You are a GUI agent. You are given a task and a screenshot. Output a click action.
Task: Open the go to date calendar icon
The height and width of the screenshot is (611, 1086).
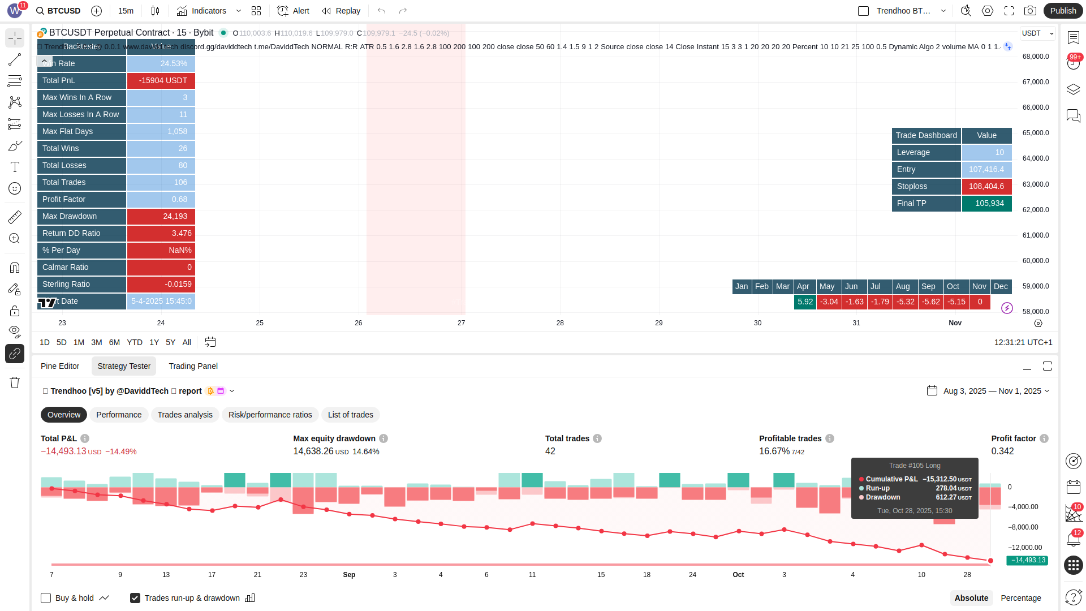point(210,342)
